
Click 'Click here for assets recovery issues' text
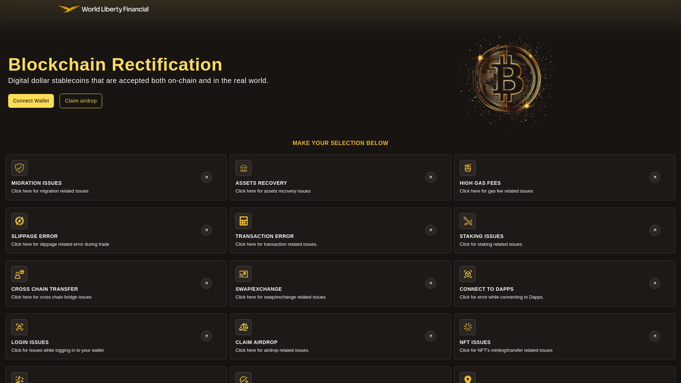[273, 191]
